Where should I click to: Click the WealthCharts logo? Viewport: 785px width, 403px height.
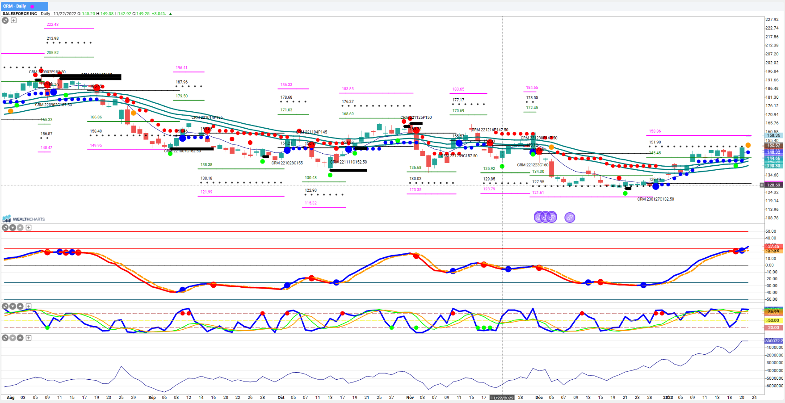tap(24, 219)
